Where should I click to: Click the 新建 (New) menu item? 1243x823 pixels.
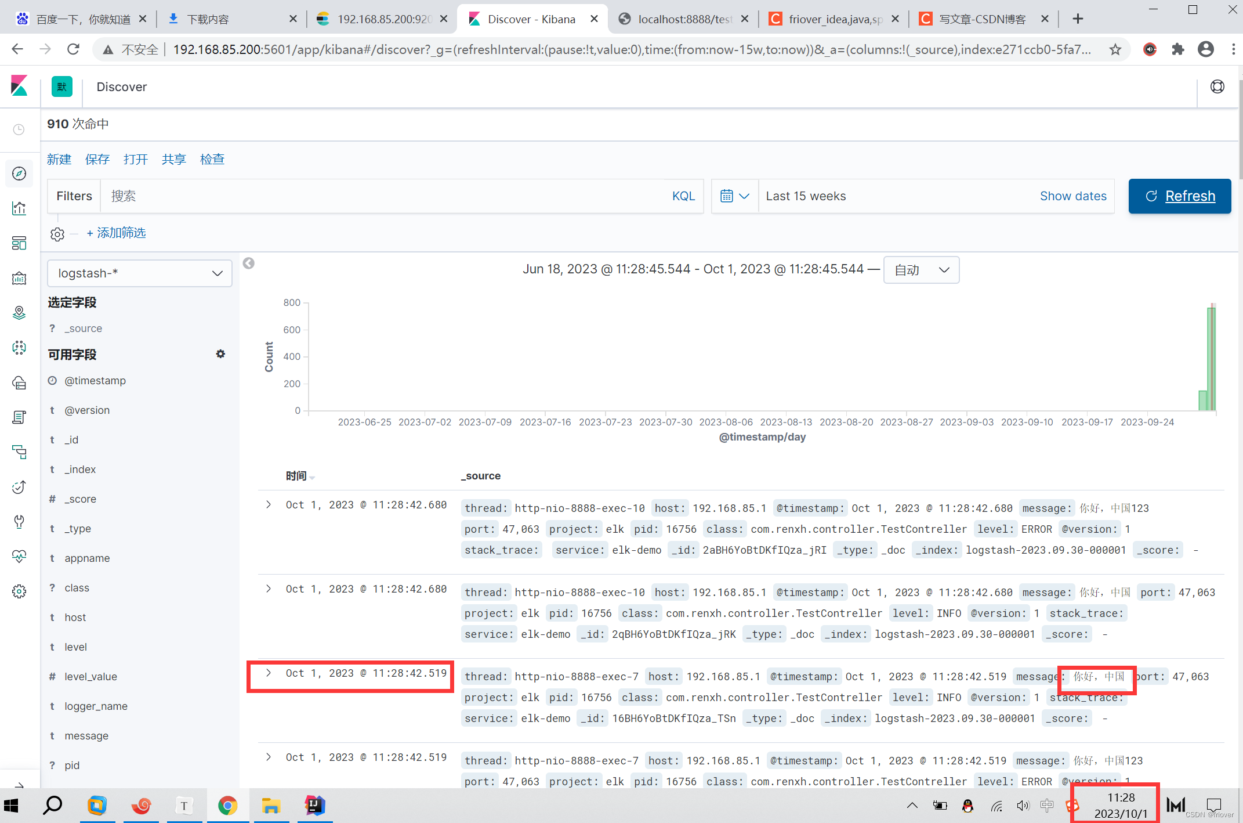click(x=60, y=160)
